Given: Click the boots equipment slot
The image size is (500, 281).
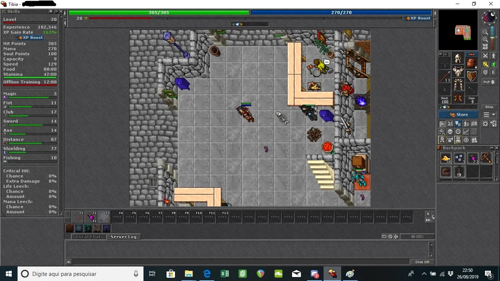Looking at the screenshot, I should coord(458,98).
